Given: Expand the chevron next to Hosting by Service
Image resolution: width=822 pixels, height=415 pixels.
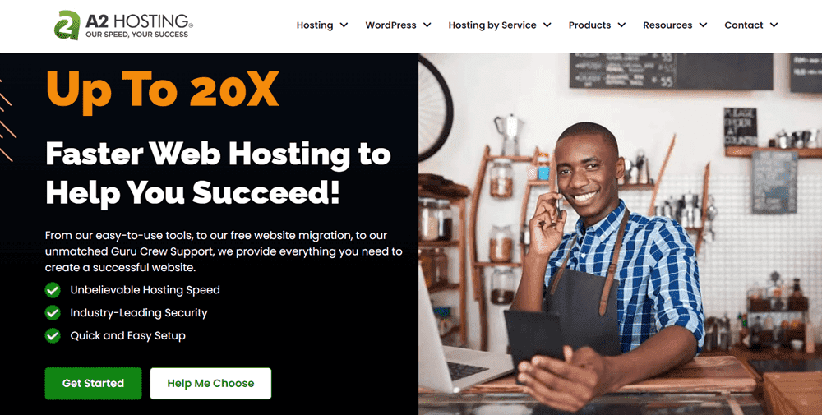Looking at the screenshot, I should [x=547, y=25].
